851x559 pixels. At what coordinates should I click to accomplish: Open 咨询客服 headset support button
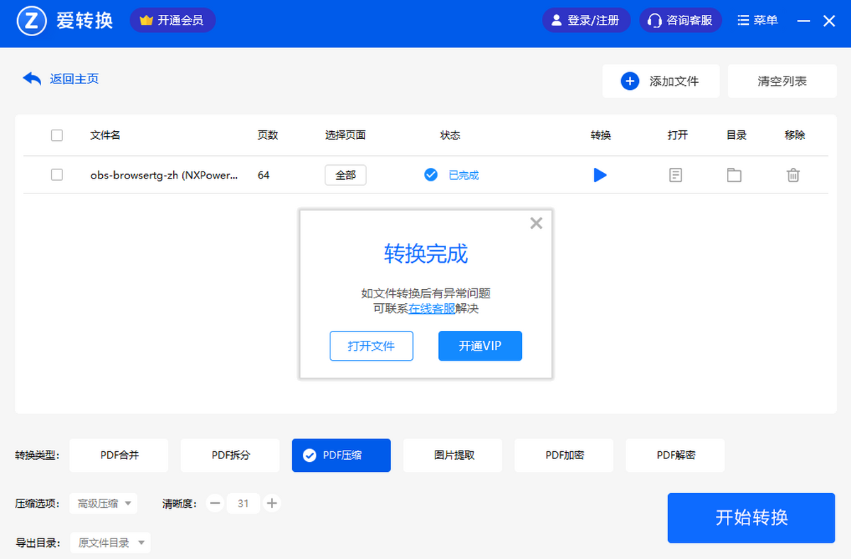[680, 21]
